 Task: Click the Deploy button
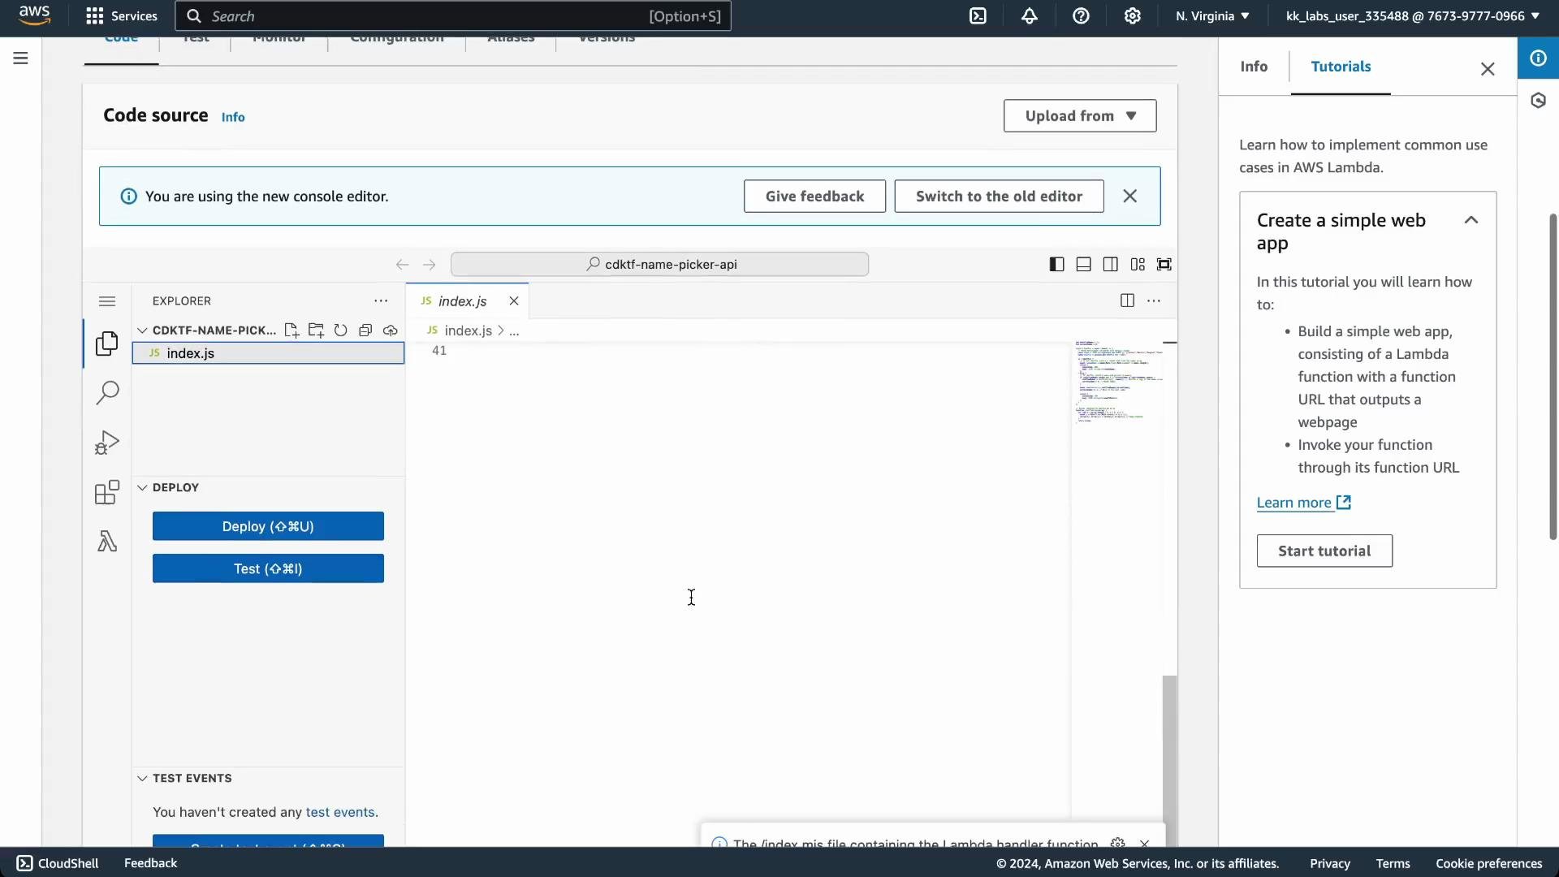pyautogui.click(x=268, y=526)
